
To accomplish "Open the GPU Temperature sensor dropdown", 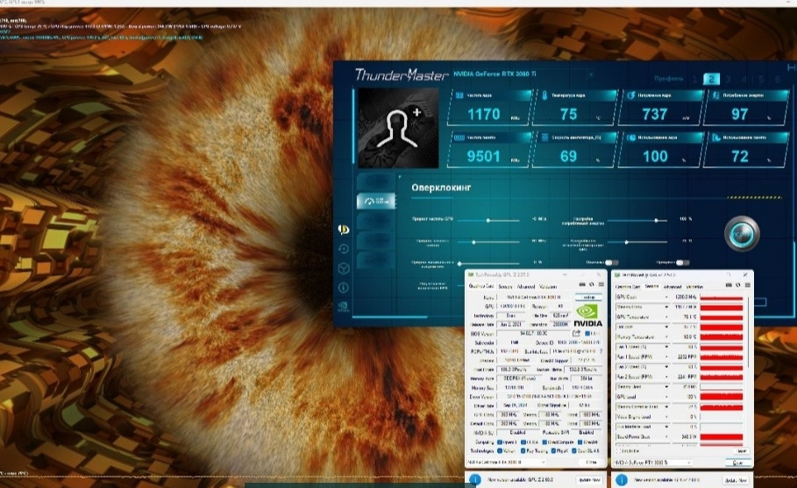I will (666, 317).
